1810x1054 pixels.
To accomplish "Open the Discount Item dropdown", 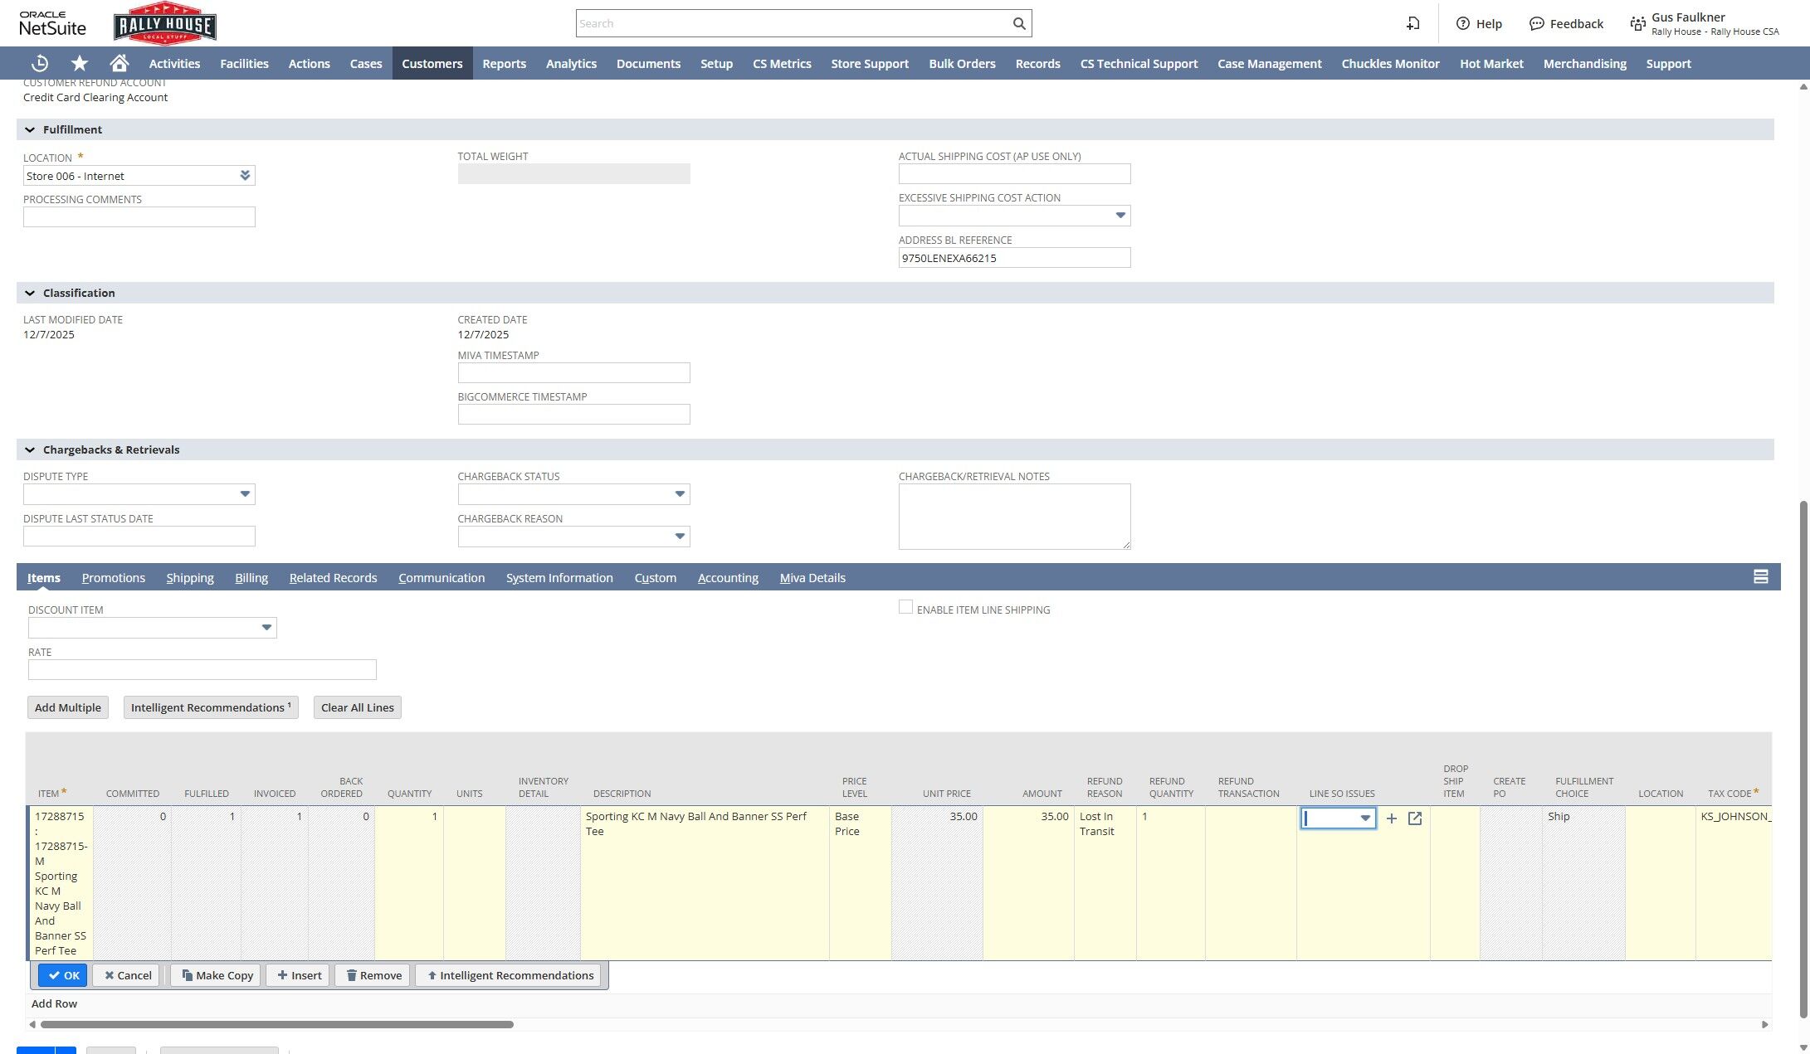I will (266, 628).
